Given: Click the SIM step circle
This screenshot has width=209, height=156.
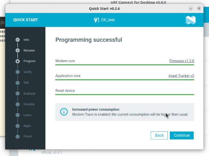Looking at the screenshot, I should coord(18,83).
